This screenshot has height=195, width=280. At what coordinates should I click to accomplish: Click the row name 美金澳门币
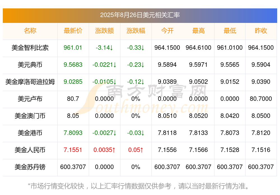coord(30,116)
